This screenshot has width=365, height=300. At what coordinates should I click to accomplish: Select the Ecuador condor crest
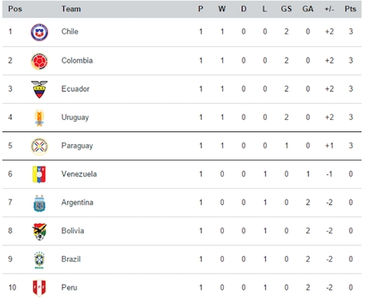click(39, 89)
